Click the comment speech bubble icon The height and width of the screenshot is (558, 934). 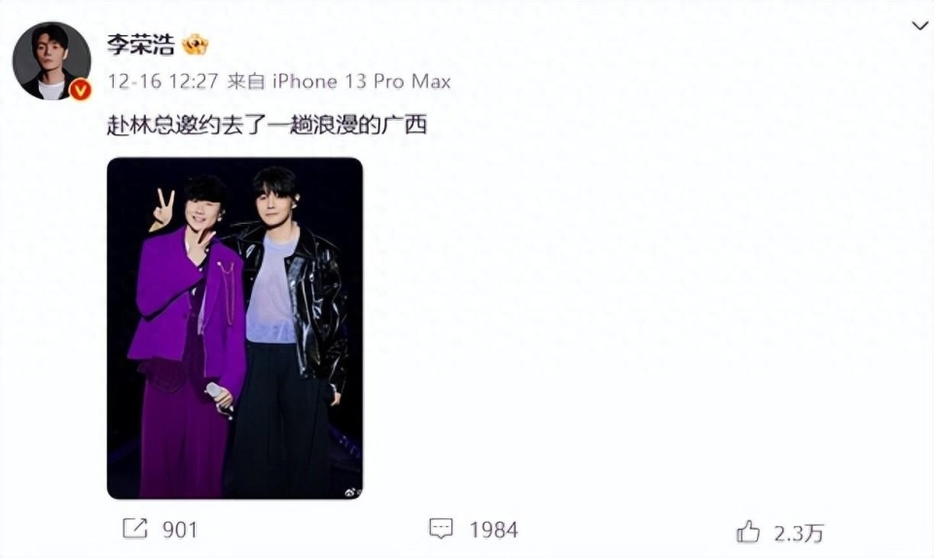pos(441,529)
